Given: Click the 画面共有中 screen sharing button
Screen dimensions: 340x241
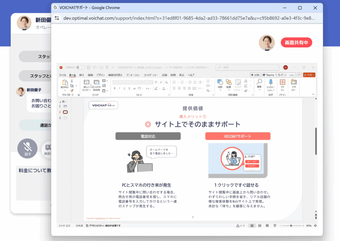Looking at the screenshot, I should (x=297, y=42).
